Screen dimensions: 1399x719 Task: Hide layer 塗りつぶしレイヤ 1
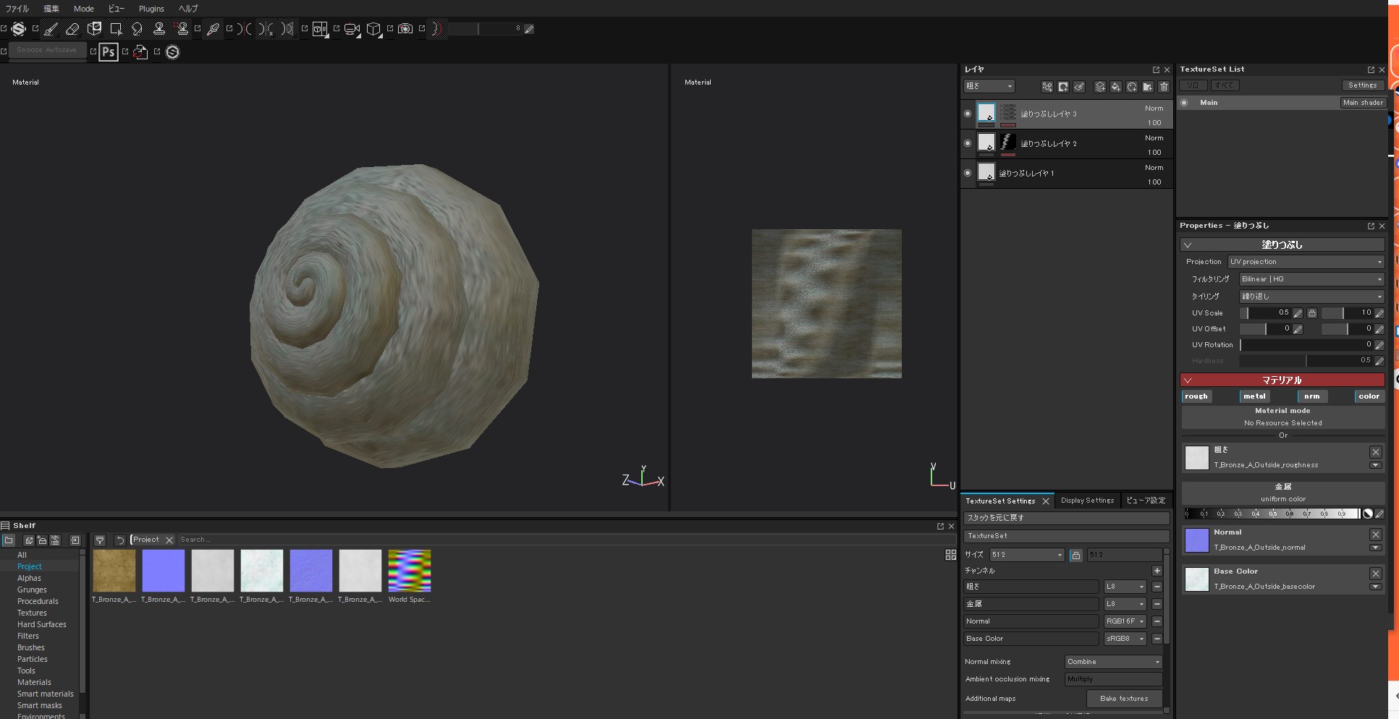(968, 173)
